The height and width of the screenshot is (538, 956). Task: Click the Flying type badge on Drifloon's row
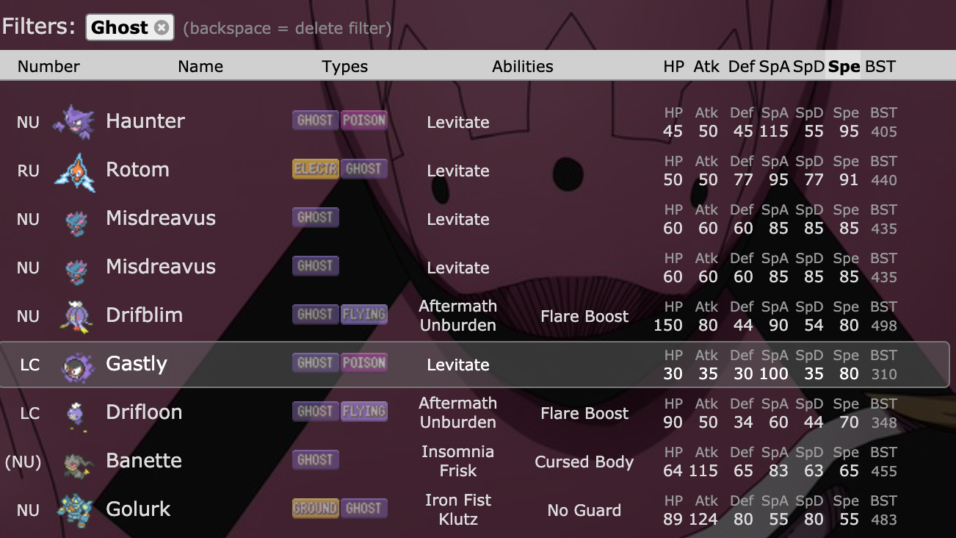click(x=363, y=412)
